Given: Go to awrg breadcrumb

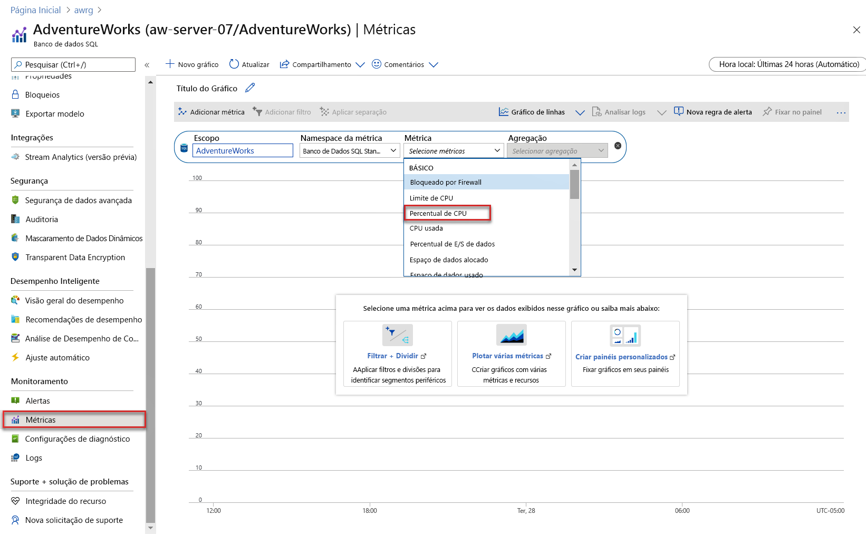Looking at the screenshot, I should [83, 10].
